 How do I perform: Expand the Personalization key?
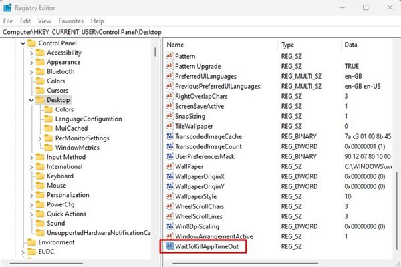[x=31, y=195]
